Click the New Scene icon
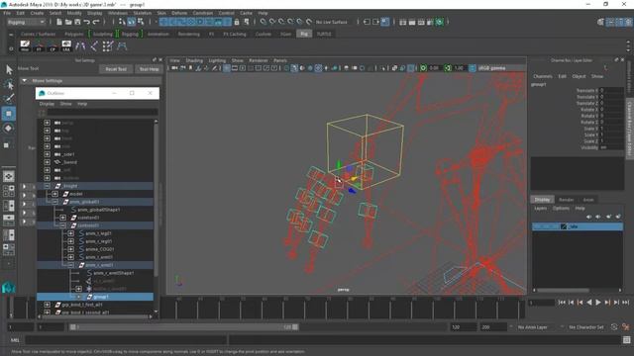Image resolution: width=634 pixels, height=356 pixels. [x=59, y=22]
